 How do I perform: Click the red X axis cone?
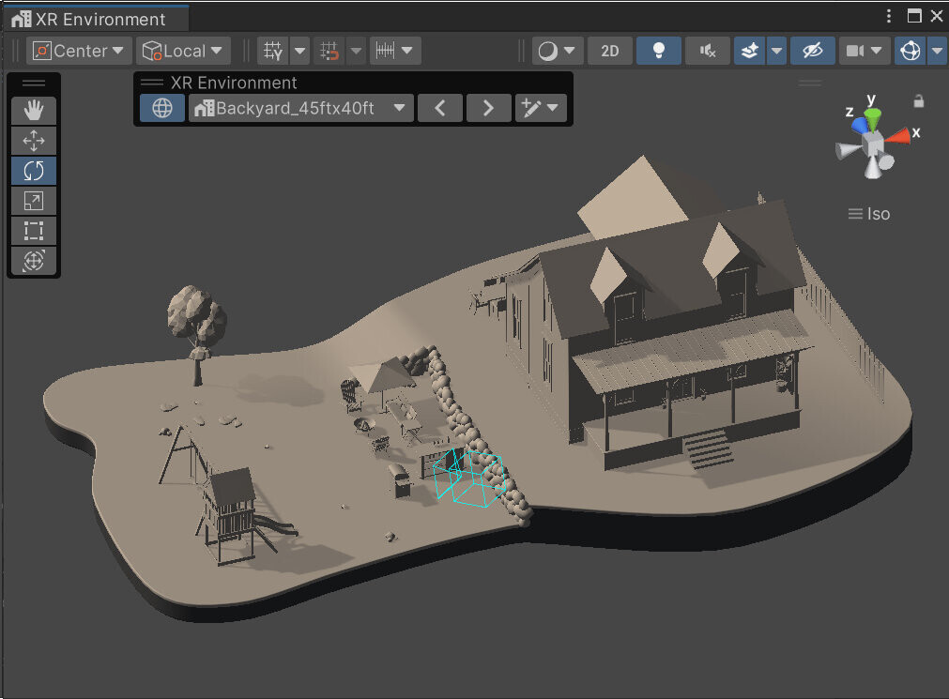(x=898, y=136)
